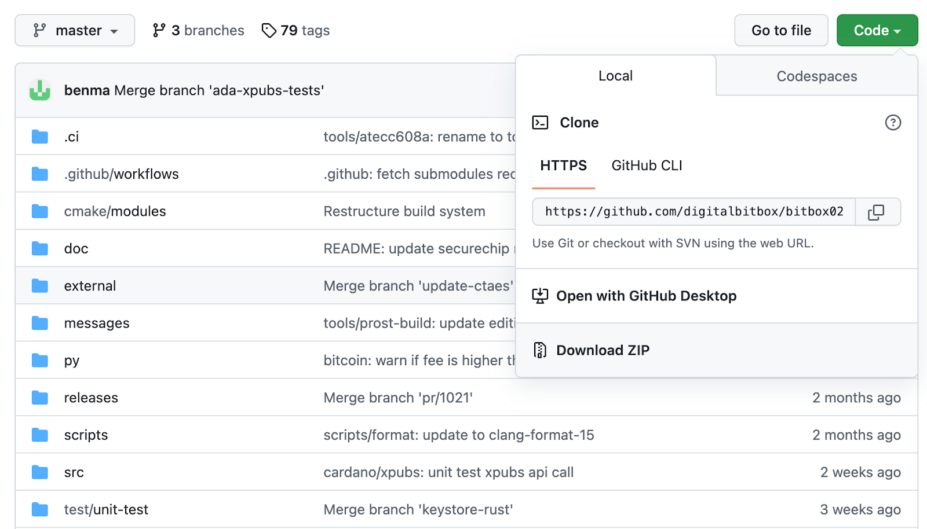
Task: Choose the HTTPS clone option
Action: [x=563, y=166]
